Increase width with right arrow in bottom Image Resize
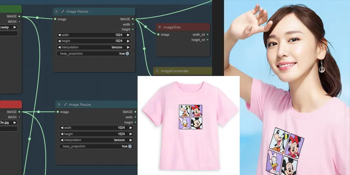350x175 pixels. 131,128
